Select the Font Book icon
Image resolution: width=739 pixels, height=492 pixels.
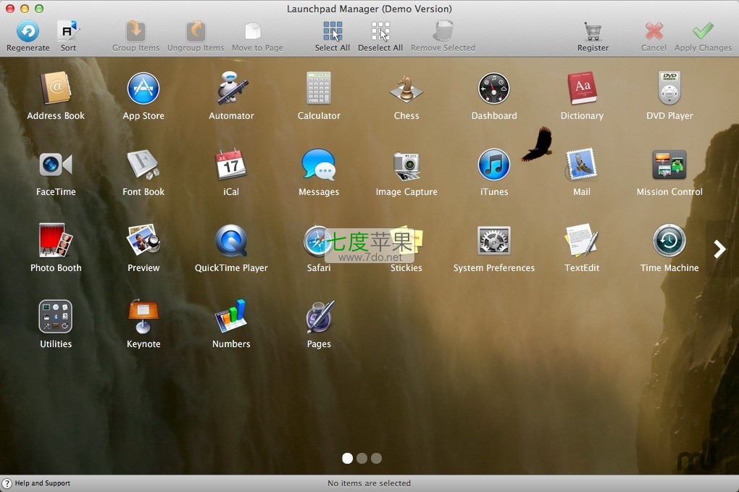coord(143,164)
